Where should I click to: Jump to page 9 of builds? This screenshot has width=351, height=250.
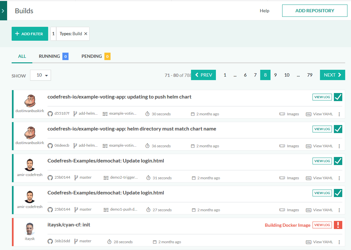pos(275,75)
